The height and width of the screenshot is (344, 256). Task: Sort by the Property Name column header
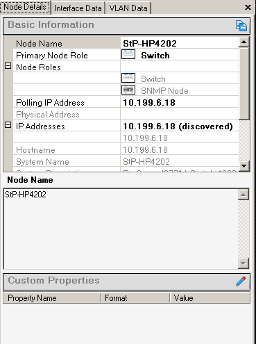pyautogui.click(x=52, y=298)
